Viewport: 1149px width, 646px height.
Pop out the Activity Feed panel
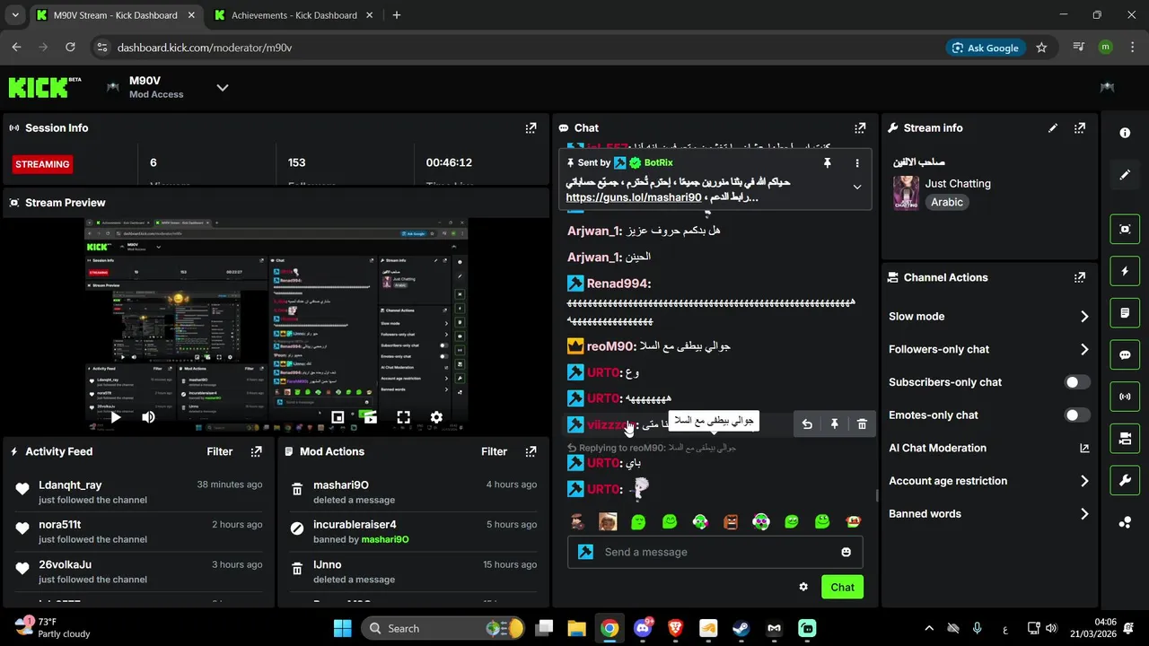(256, 451)
